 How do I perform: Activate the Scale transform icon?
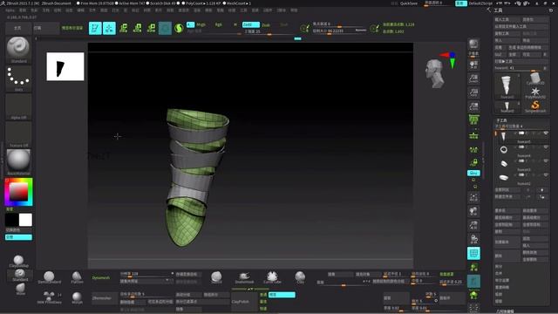click(x=138, y=28)
